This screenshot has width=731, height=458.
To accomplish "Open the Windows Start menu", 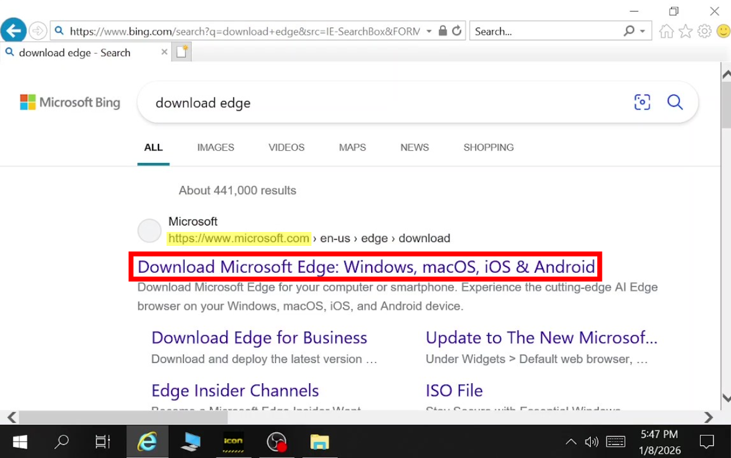I will (20, 442).
